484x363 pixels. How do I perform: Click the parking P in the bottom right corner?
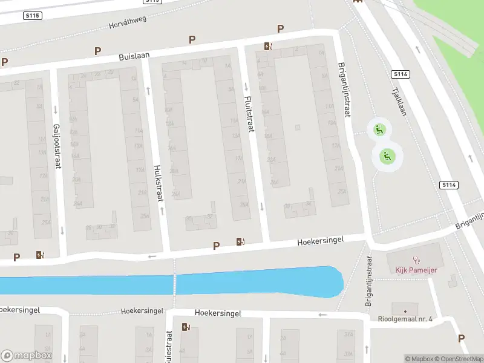point(461,338)
